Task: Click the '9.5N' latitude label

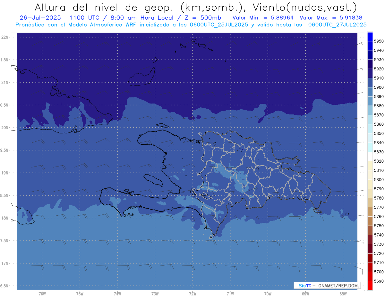Action: point(5,150)
